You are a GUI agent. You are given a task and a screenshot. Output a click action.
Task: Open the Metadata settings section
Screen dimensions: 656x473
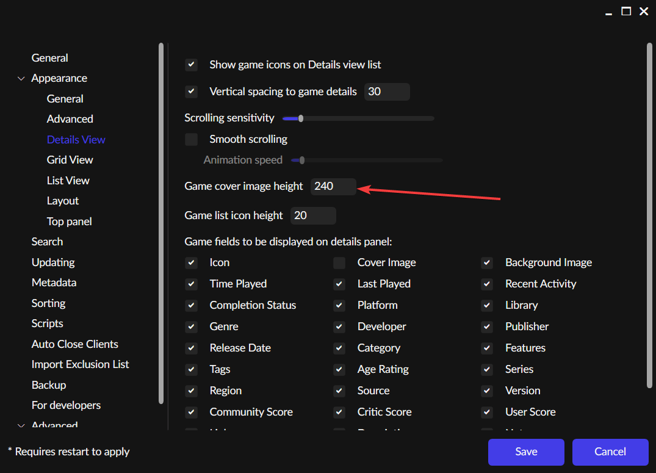(54, 282)
